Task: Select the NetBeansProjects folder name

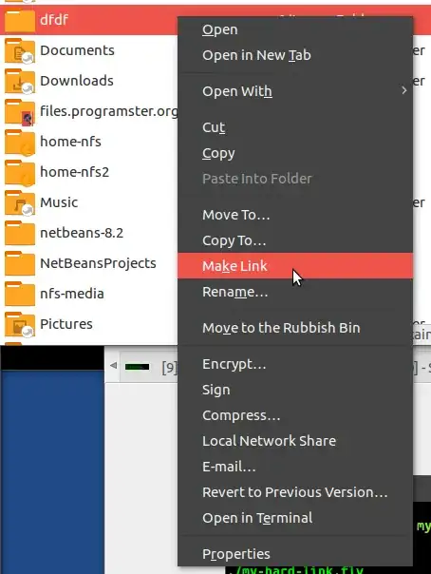Action: (x=98, y=263)
